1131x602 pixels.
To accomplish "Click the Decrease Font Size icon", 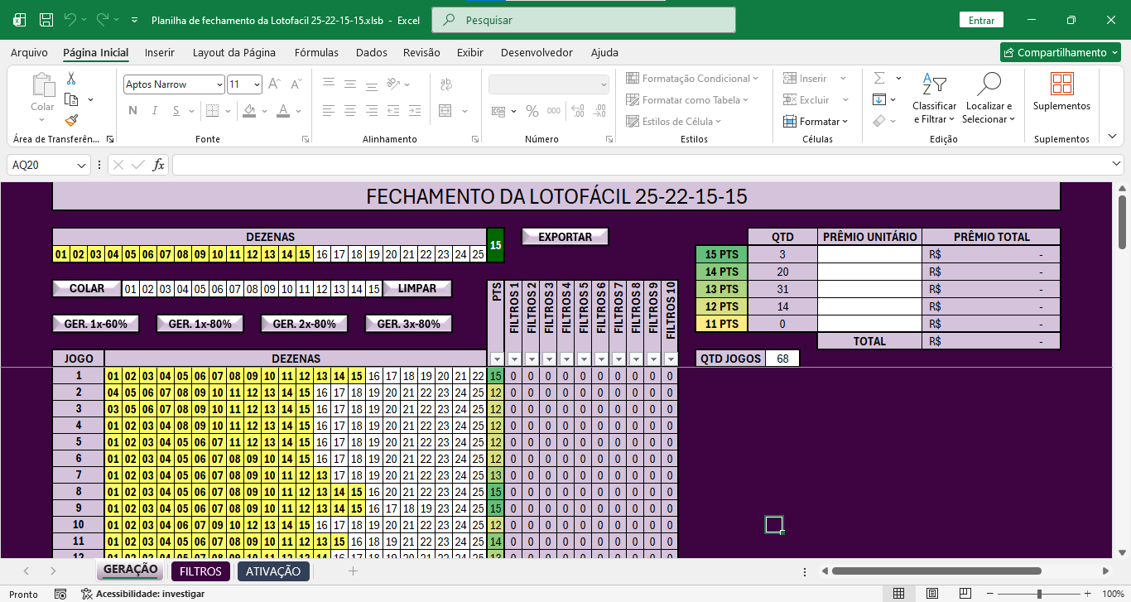I will point(296,84).
